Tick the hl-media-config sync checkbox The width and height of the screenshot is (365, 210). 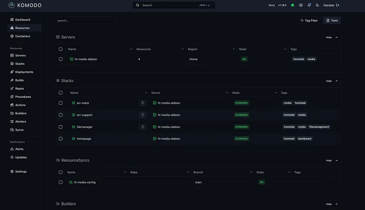(61, 182)
